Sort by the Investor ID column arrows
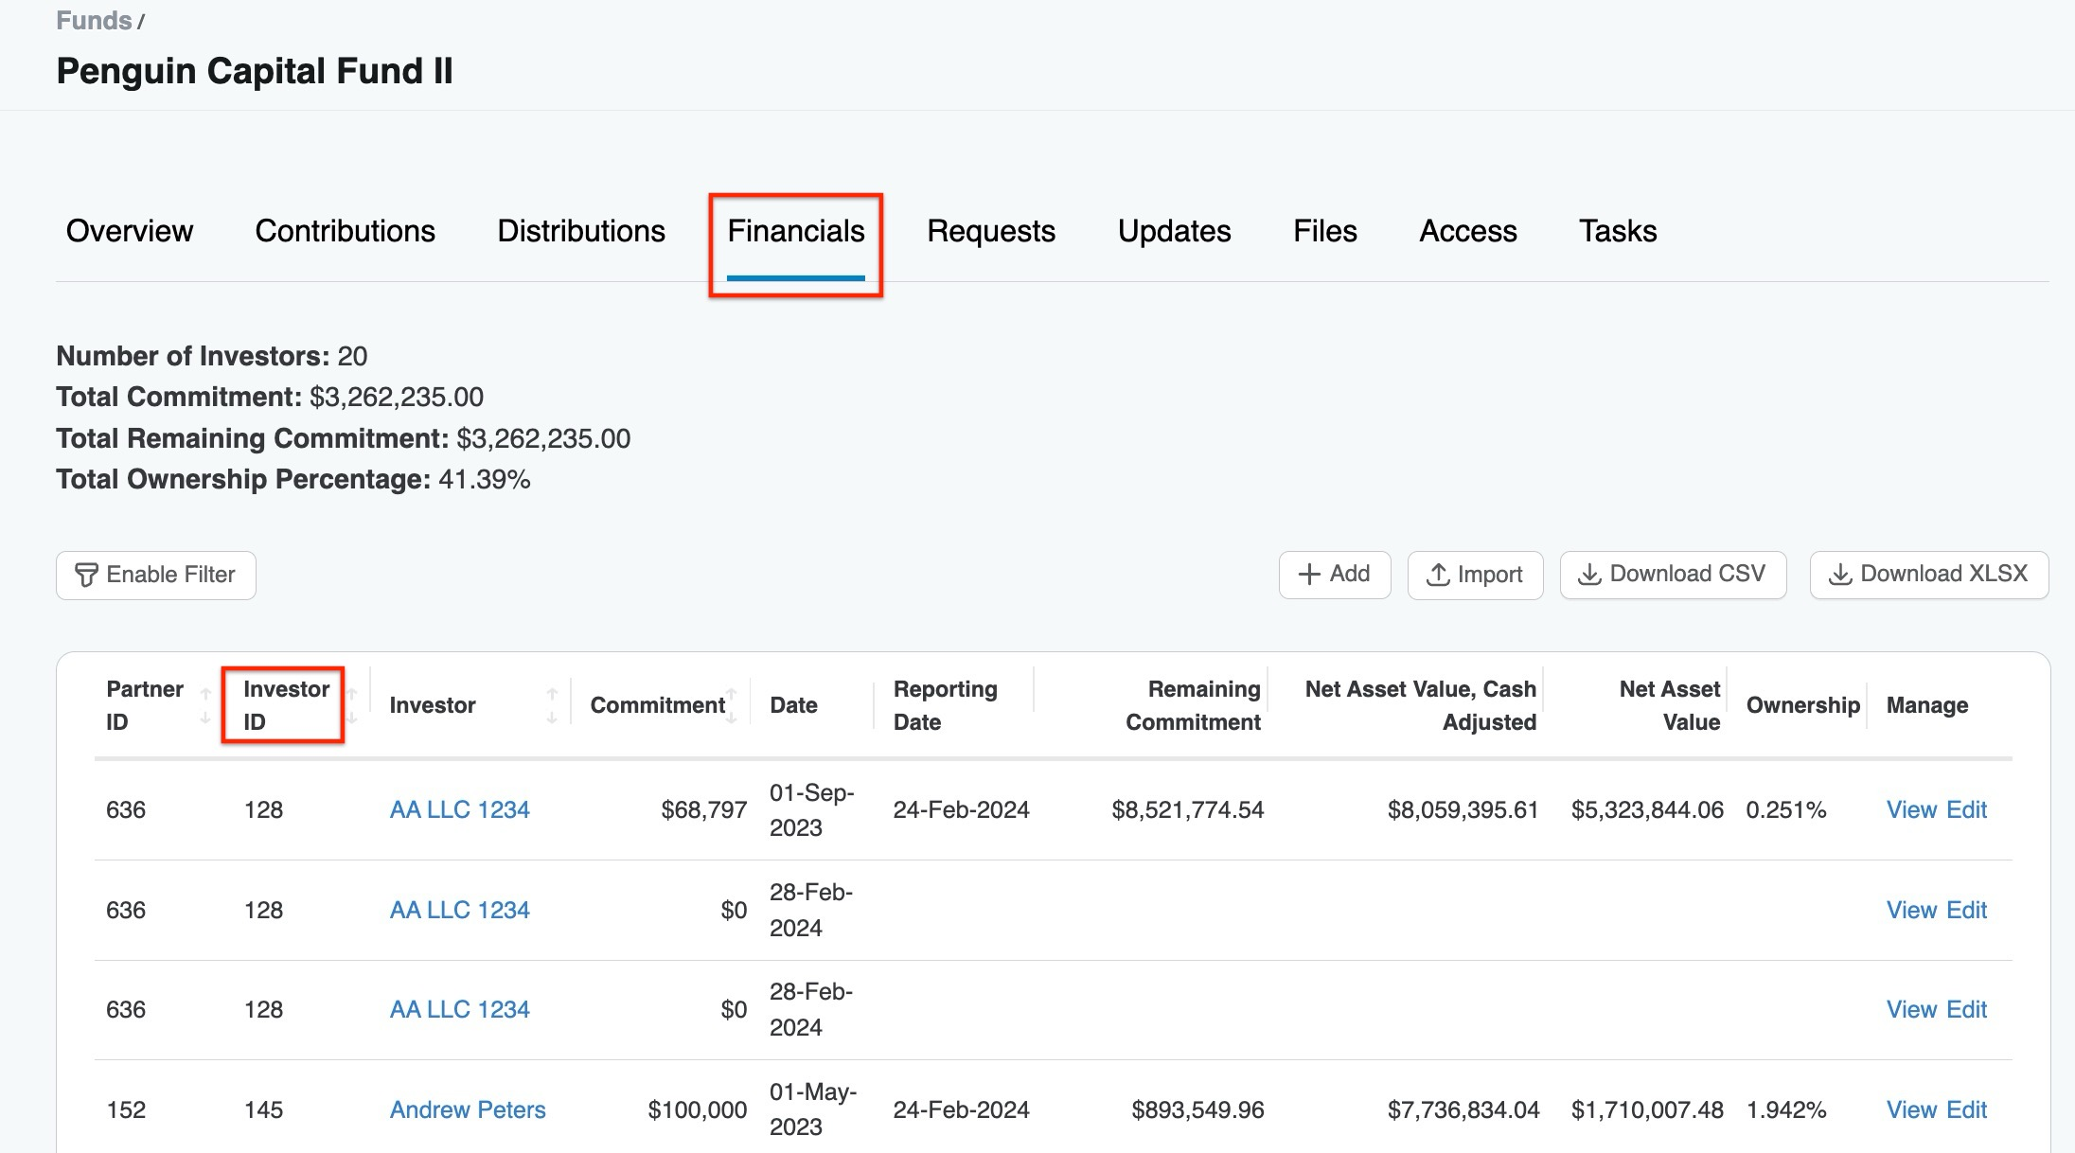Screen dimensions: 2075x1153 point(352,706)
